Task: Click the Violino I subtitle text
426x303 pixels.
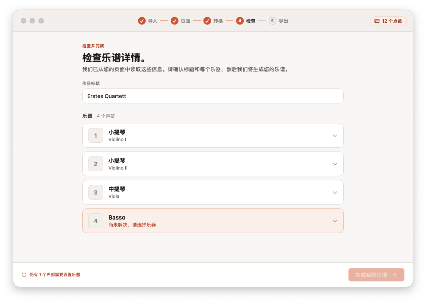Action: coord(117,140)
